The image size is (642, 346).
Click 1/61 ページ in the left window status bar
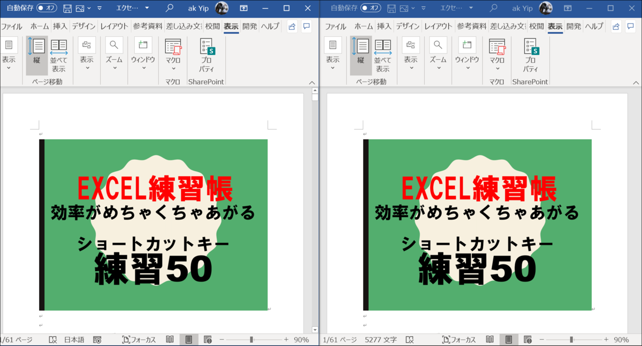[16, 340]
